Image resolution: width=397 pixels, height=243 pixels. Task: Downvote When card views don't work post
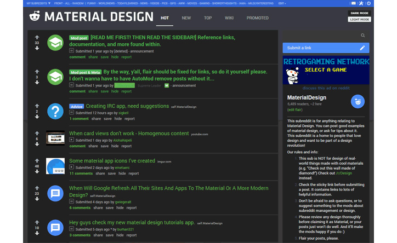(x=37, y=144)
